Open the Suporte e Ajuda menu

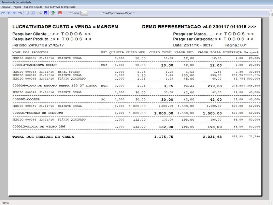coord(33,7)
